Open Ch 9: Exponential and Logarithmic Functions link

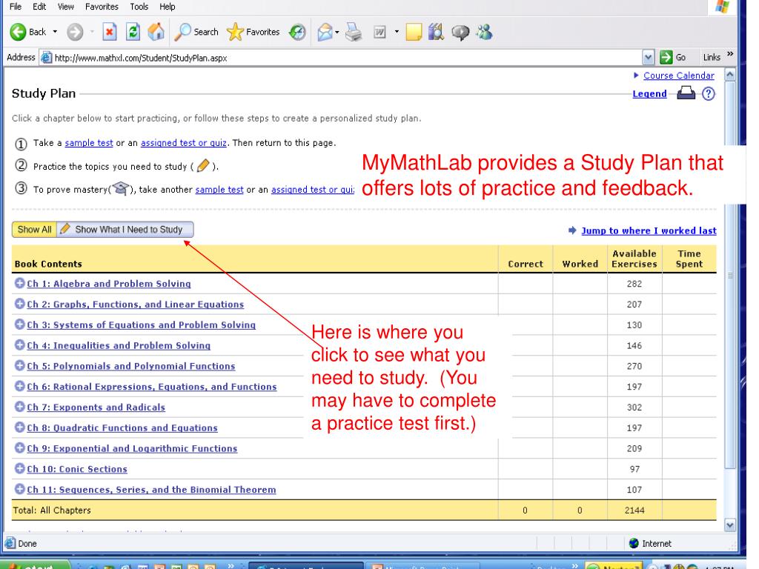(132, 448)
